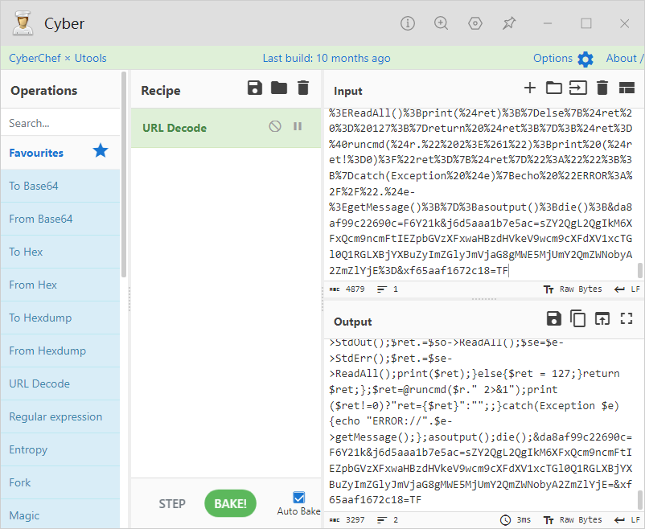Viewport: 645px width, 529px height.
Task: Click the Input pane scrollbar thumb
Action: pos(639,271)
